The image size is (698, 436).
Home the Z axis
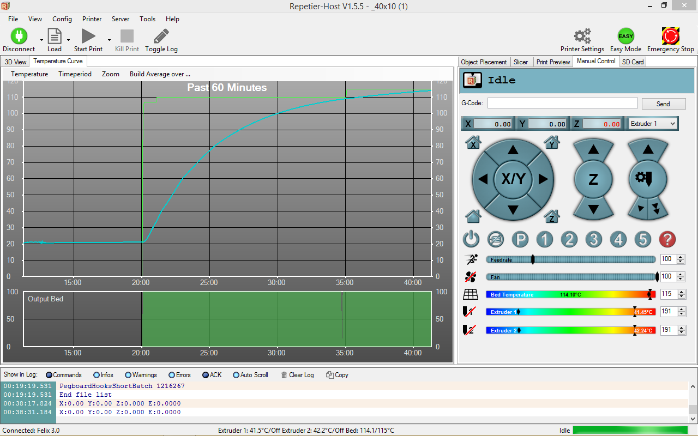coord(552,216)
